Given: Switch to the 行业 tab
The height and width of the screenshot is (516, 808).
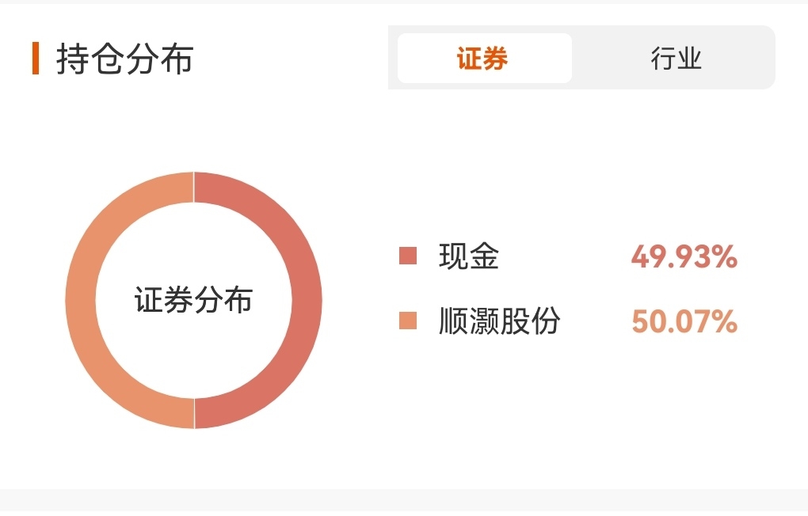Looking at the screenshot, I should pyautogui.click(x=676, y=59).
